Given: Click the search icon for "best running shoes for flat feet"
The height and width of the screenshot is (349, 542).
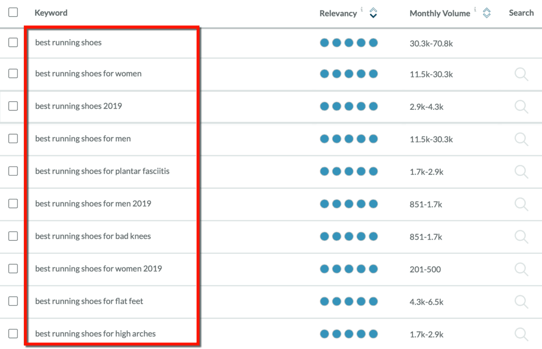Looking at the screenshot, I should (x=521, y=301).
